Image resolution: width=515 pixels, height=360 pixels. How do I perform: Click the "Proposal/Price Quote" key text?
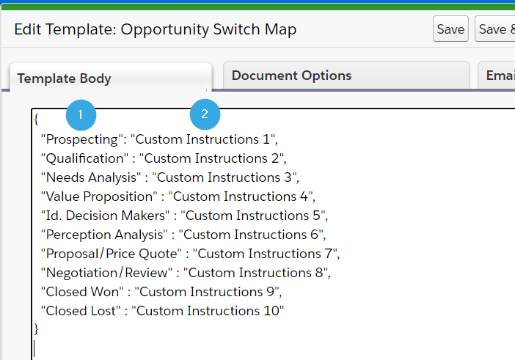tap(112, 254)
